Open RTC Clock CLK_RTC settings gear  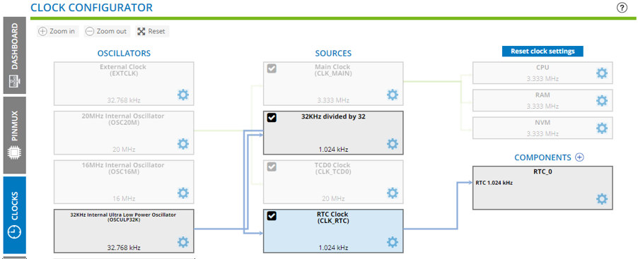click(x=393, y=242)
